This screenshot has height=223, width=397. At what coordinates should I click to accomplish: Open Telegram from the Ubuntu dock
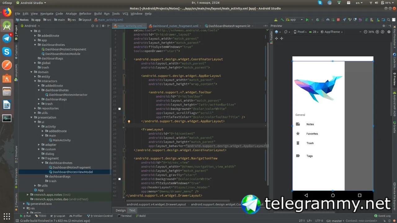7,38
